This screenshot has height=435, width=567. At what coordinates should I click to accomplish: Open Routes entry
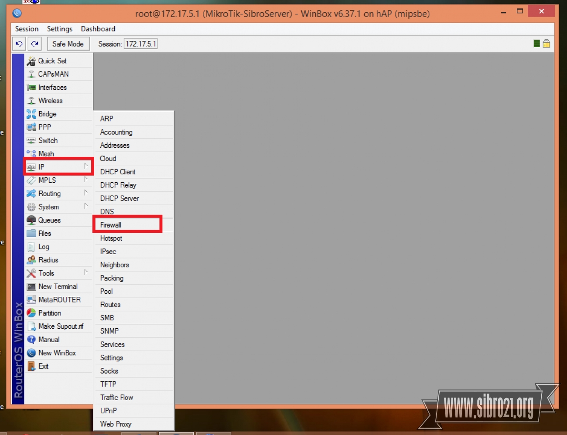point(134,305)
